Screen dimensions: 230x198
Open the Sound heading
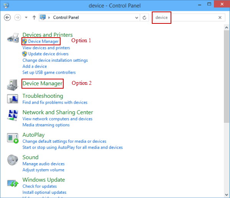tap(30, 157)
